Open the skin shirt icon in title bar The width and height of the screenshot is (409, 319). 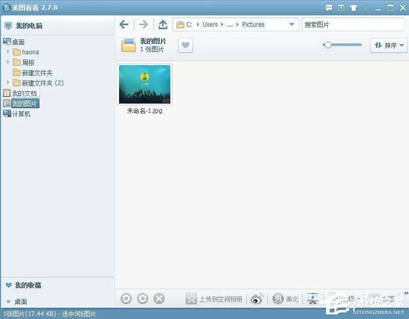tap(354, 8)
